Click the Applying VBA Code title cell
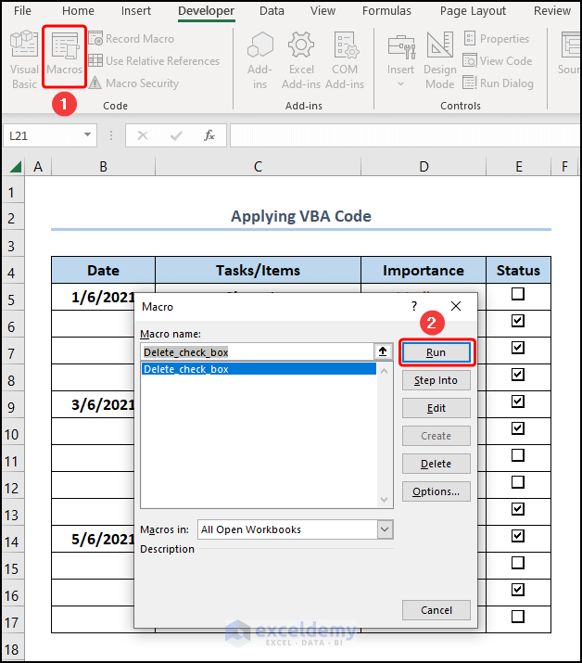Viewport: 582px width, 663px height. tap(301, 216)
